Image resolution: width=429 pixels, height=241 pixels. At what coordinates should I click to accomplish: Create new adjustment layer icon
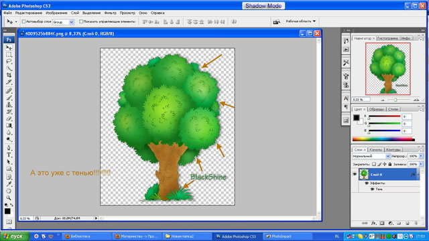pos(390,223)
